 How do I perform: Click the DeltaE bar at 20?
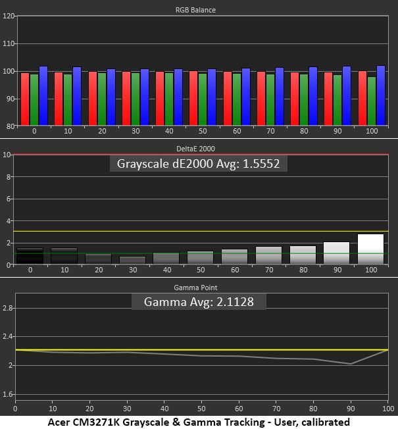98,259
